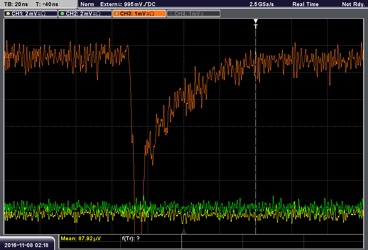Click the Norm trigger mode label
This screenshot has width=368, height=250.
pyautogui.click(x=87, y=4)
